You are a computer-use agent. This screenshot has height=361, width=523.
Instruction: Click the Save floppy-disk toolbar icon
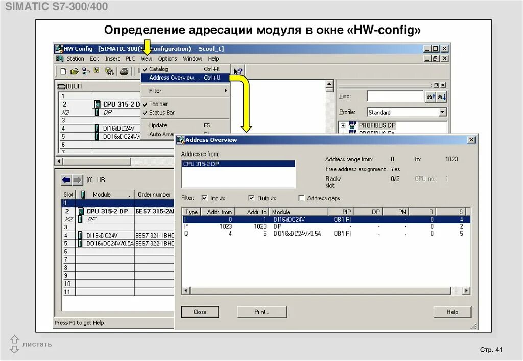(97, 70)
